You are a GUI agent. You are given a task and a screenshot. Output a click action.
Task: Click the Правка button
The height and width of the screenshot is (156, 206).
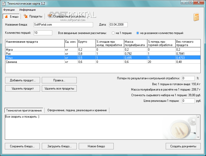59,80
